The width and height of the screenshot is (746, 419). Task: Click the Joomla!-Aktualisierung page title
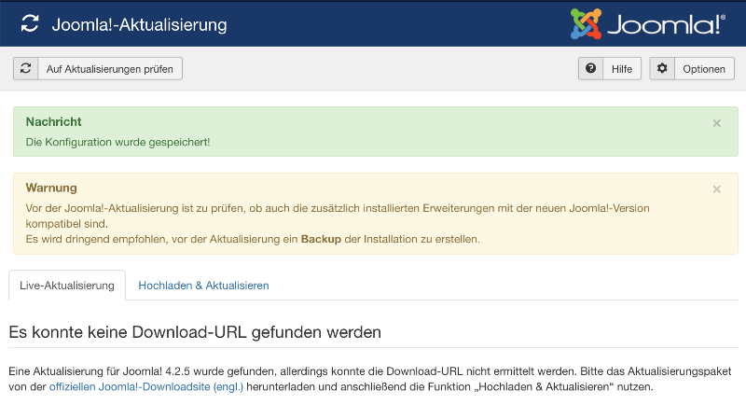tap(139, 25)
